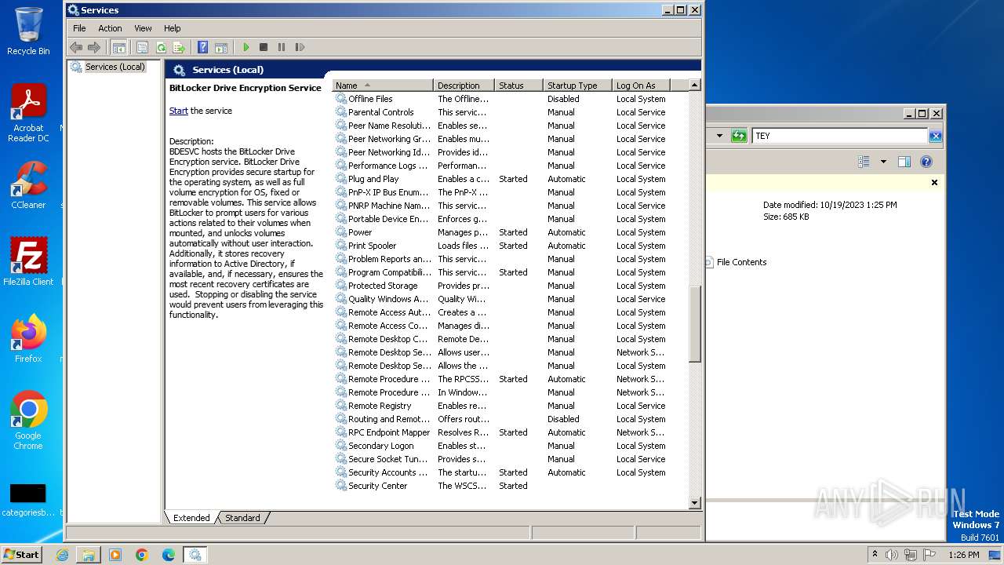Viewport: 1004px width, 565px height.
Task: Switch to the Standard tab
Action: point(242,518)
